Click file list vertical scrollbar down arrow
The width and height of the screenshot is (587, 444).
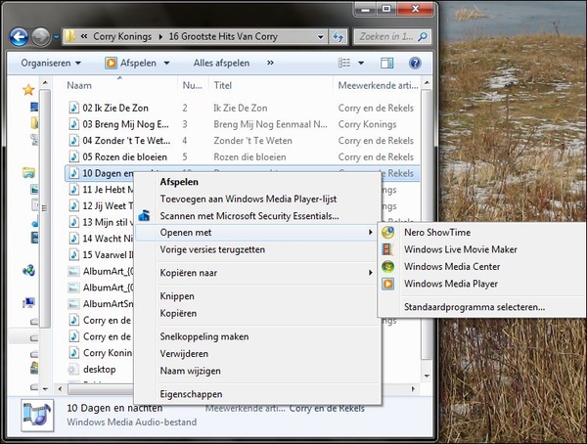(x=427, y=376)
